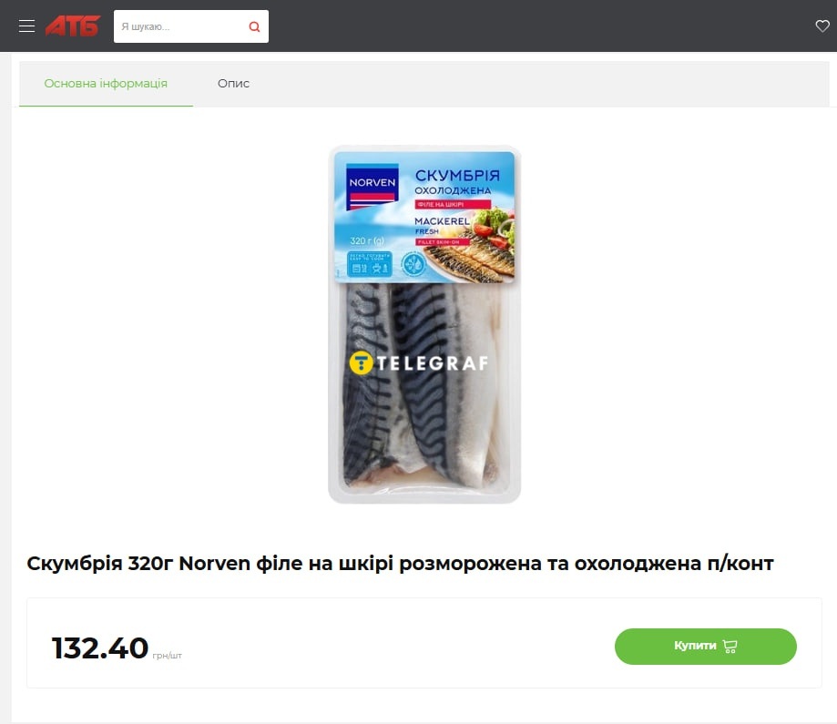Click the cooking instruction icons on package
Viewport: 837px width, 724px height.
coord(370,264)
